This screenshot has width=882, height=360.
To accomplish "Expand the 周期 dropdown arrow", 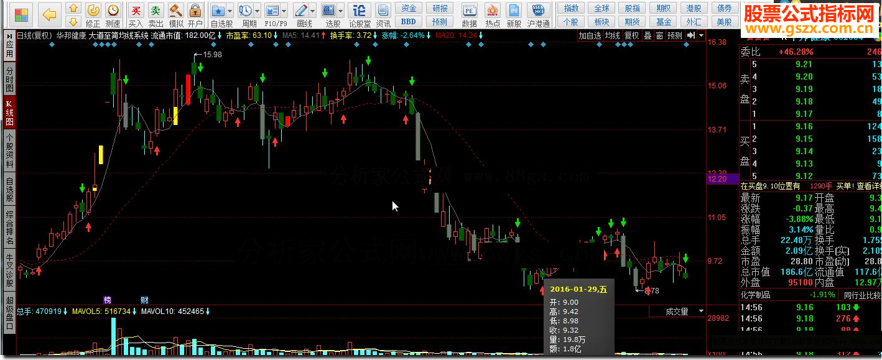I will (x=257, y=11).
